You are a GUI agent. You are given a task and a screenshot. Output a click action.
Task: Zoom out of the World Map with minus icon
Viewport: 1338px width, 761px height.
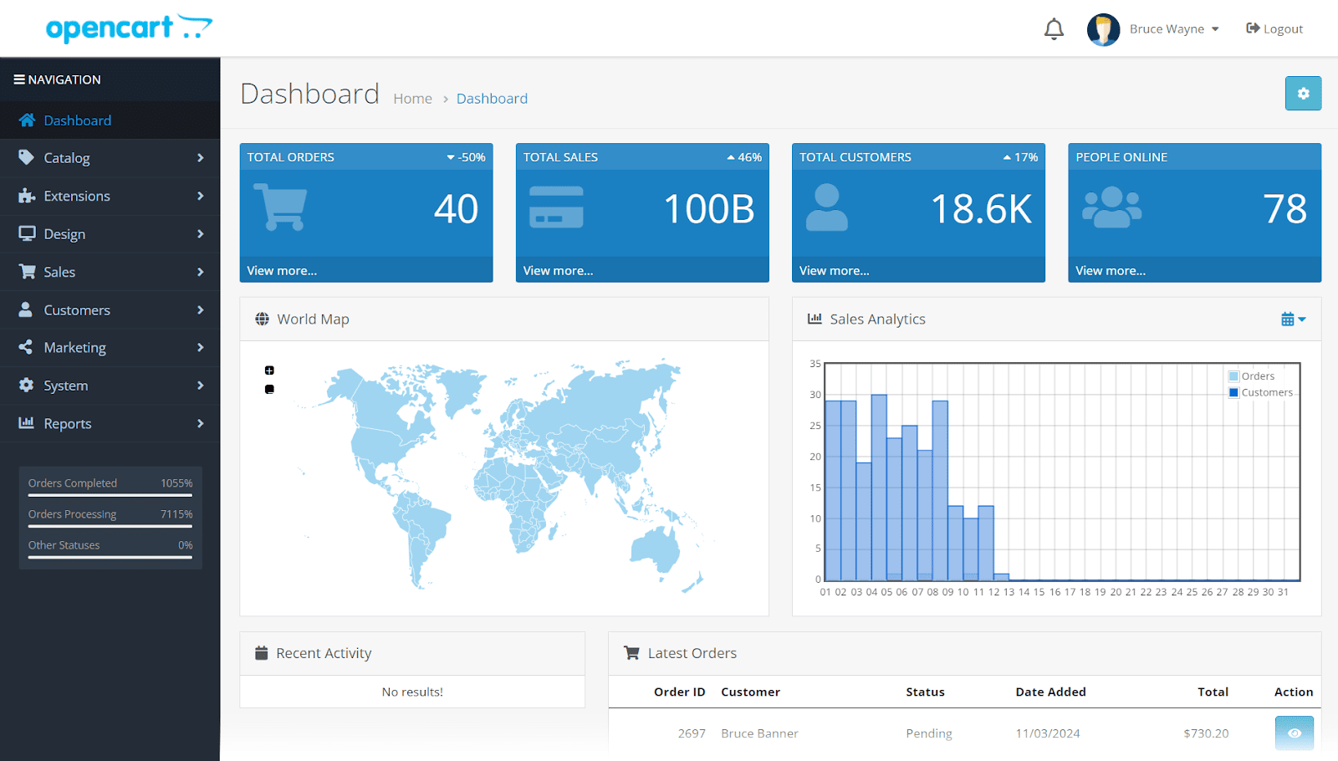268,388
